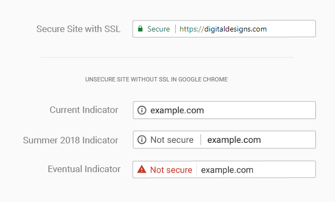335x202 pixels.
Task: Click the info icon beside example.com in Current Indicator
Action: (x=141, y=110)
